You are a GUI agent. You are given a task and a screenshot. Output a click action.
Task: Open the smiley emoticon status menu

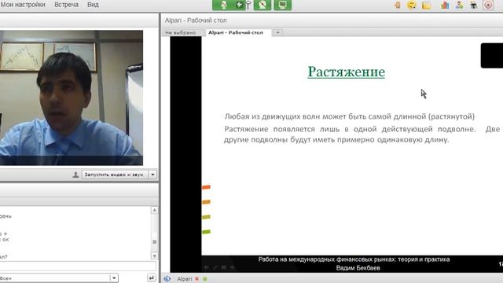point(412,5)
